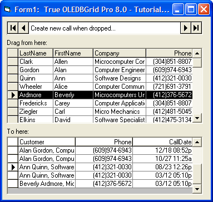Click the scroll down arrow of upper grid
213x202 pixels.
(x=197, y=118)
